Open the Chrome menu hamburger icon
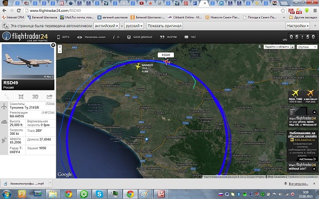 click(x=315, y=10)
